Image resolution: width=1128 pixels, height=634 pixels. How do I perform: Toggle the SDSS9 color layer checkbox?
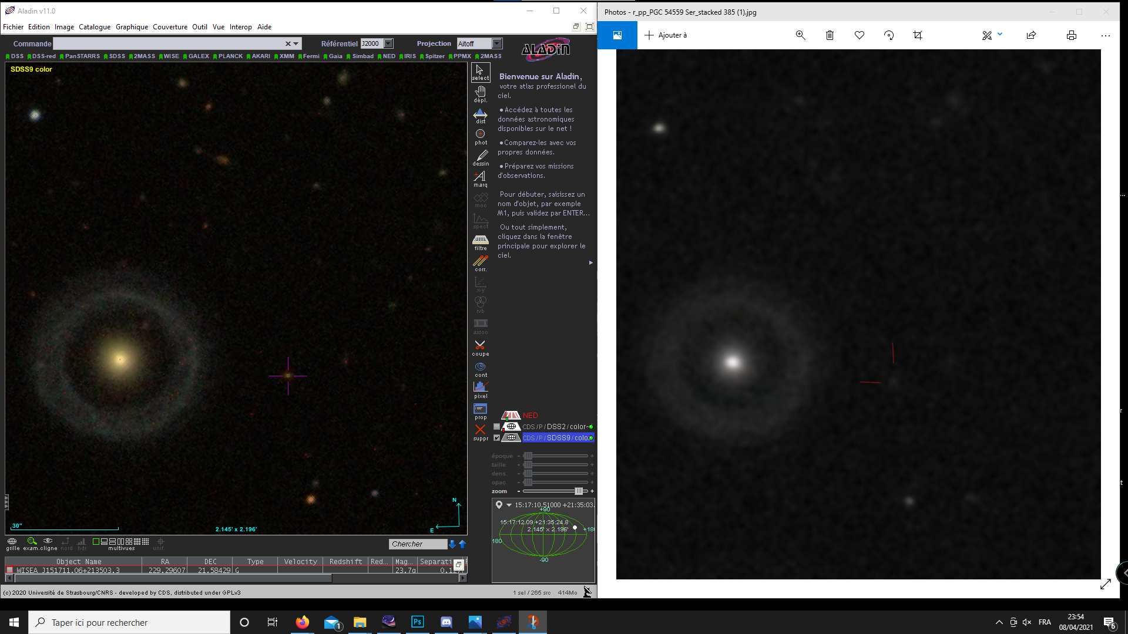[x=496, y=438]
